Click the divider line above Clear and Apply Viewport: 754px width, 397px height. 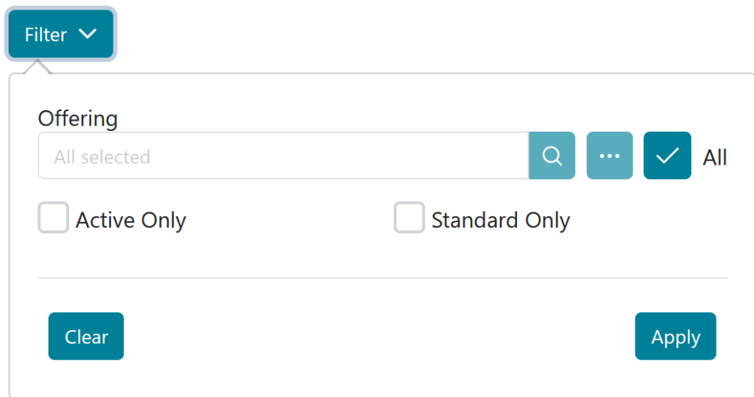click(382, 278)
